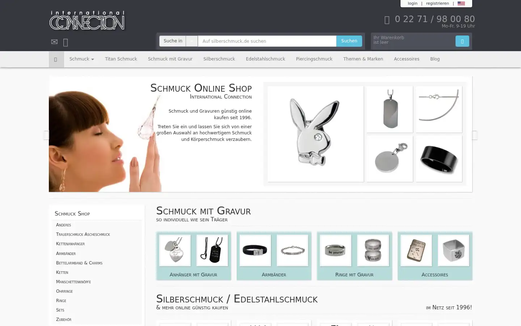Go to previous slide with left arrow
Viewport: 521px width, 326px height.
(x=46, y=135)
